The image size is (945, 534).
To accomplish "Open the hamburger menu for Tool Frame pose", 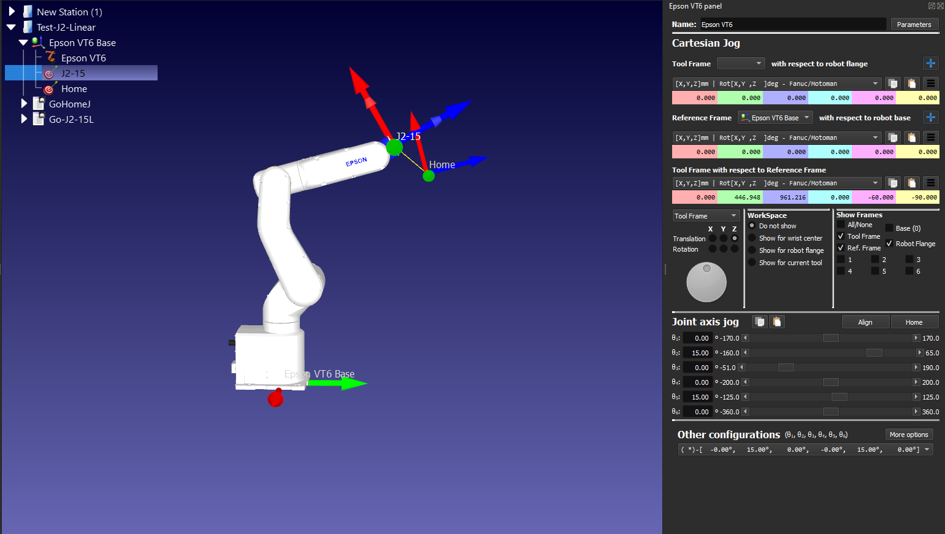I will [x=930, y=83].
